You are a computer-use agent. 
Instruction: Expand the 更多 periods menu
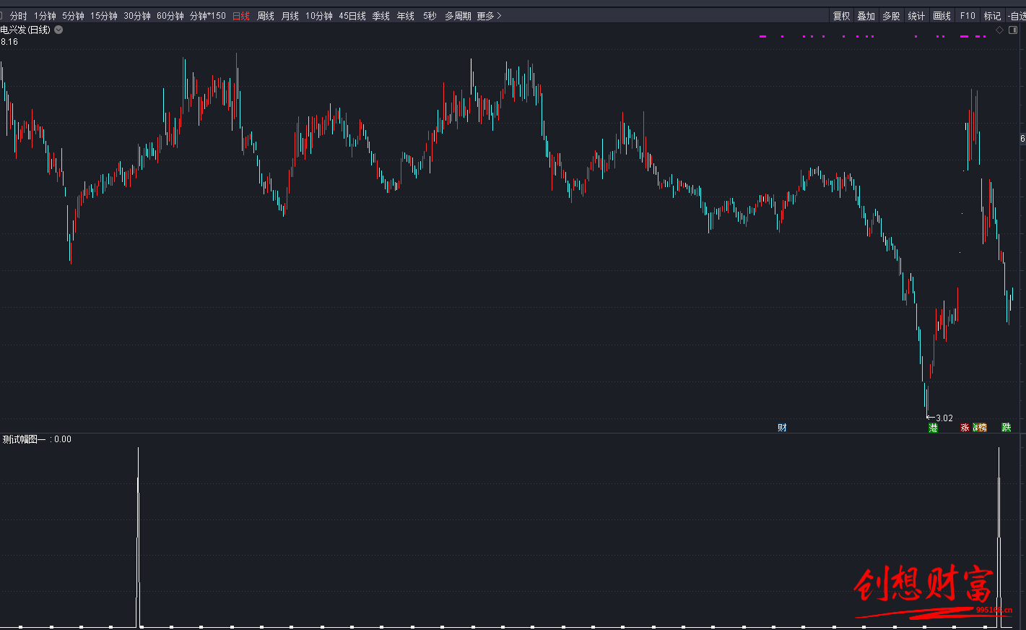click(489, 16)
